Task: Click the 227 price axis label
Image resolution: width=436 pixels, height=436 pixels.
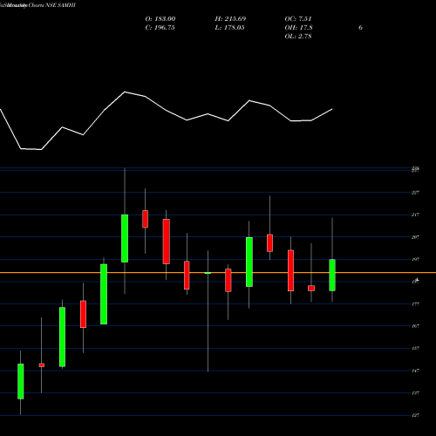Action: point(415,193)
